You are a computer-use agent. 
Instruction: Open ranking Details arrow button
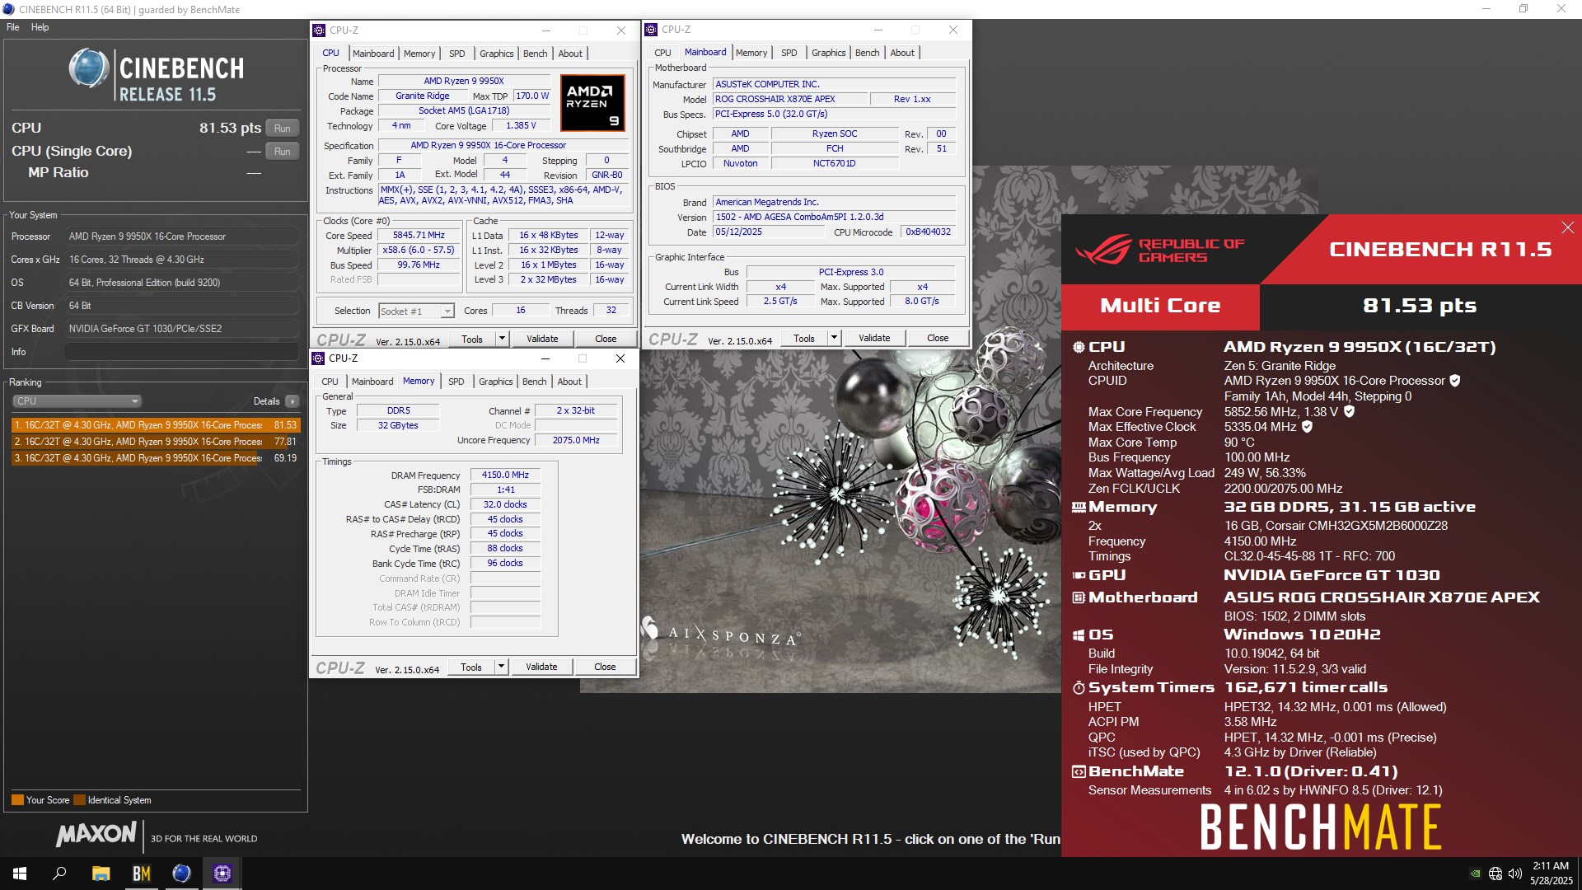tap(293, 401)
